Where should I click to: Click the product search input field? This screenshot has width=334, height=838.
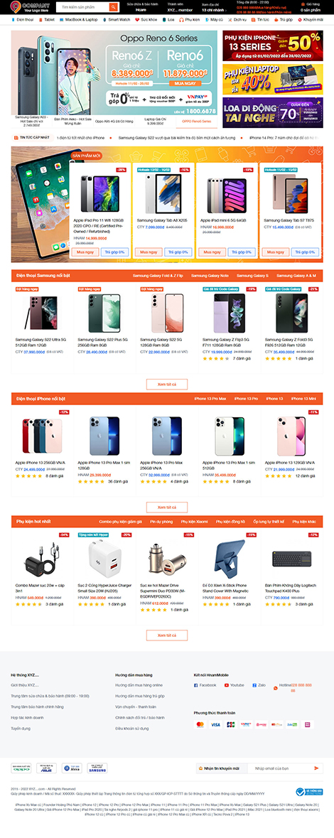[x=82, y=7]
